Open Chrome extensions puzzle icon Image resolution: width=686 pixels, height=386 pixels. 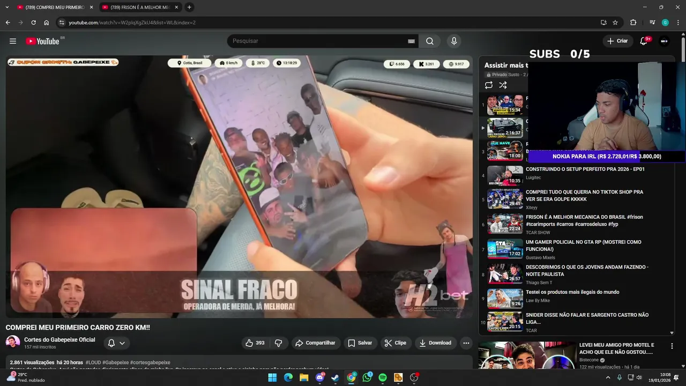click(x=633, y=23)
